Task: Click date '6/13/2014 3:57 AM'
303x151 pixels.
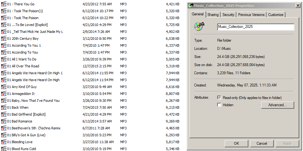Action: click(97, 121)
